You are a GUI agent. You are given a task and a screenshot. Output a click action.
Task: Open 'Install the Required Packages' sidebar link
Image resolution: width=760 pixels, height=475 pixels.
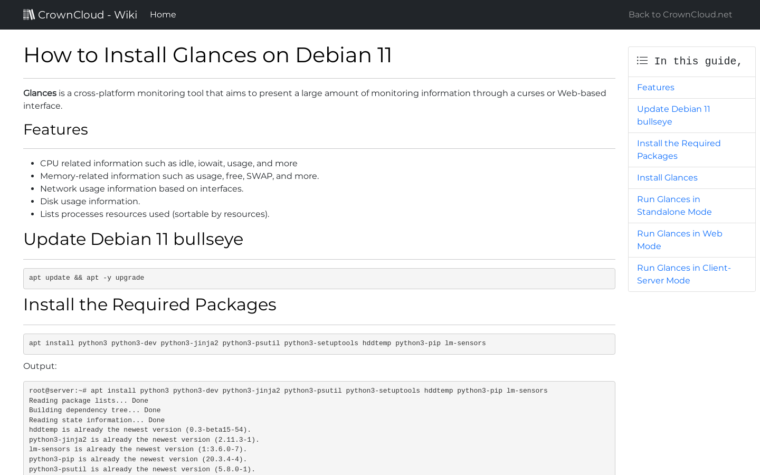(679, 149)
